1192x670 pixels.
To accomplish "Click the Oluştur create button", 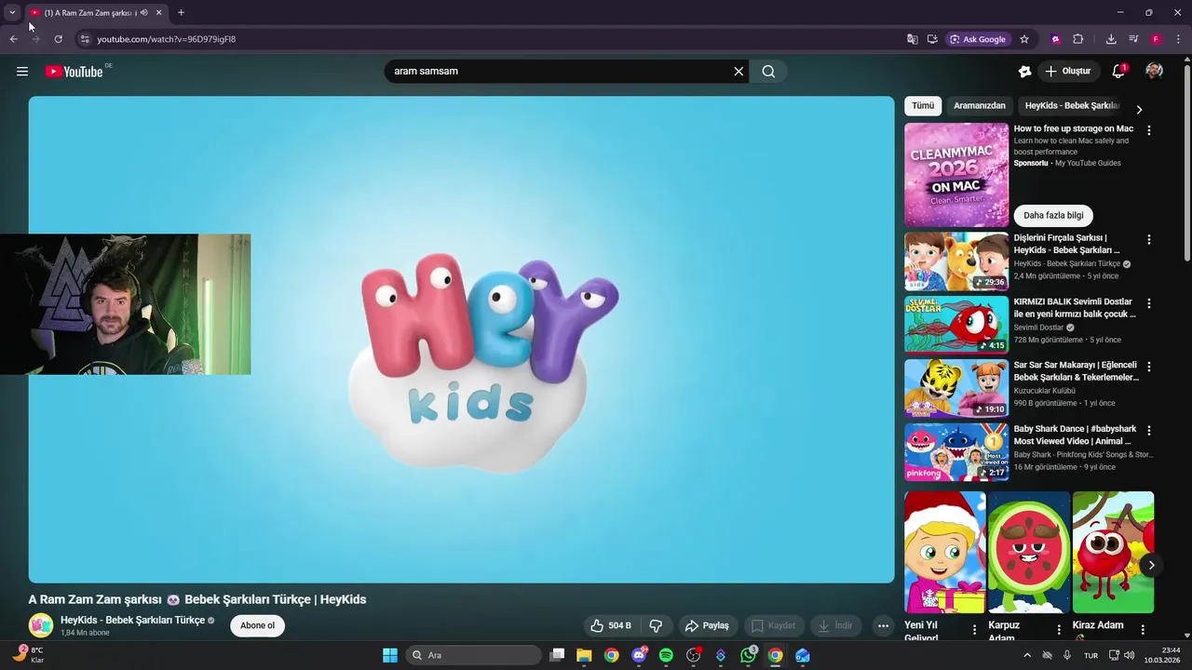I will [x=1067, y=71].
